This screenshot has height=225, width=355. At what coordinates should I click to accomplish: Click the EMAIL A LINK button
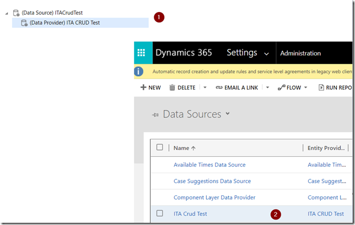237,87
